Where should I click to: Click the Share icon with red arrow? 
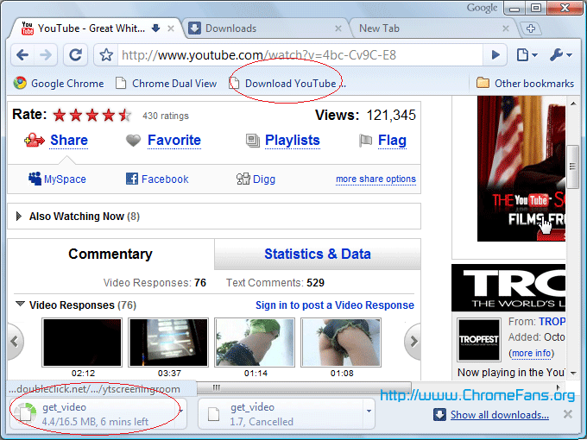pos(34,141)
